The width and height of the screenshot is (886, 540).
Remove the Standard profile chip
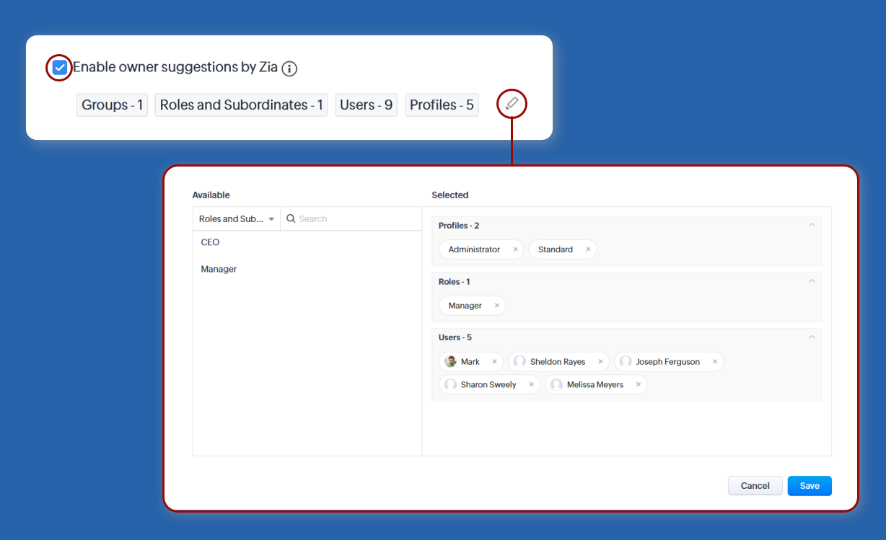tap(588, 249)
